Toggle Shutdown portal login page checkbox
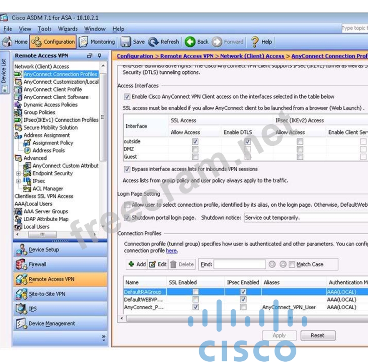 pos(127,218)
